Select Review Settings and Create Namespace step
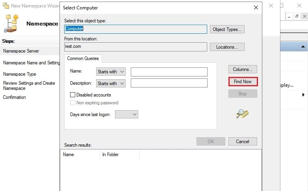 tap(29, 86)
